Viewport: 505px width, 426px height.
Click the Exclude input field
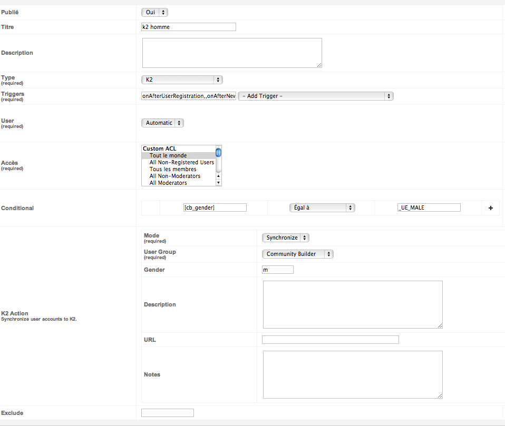(168, 413)
